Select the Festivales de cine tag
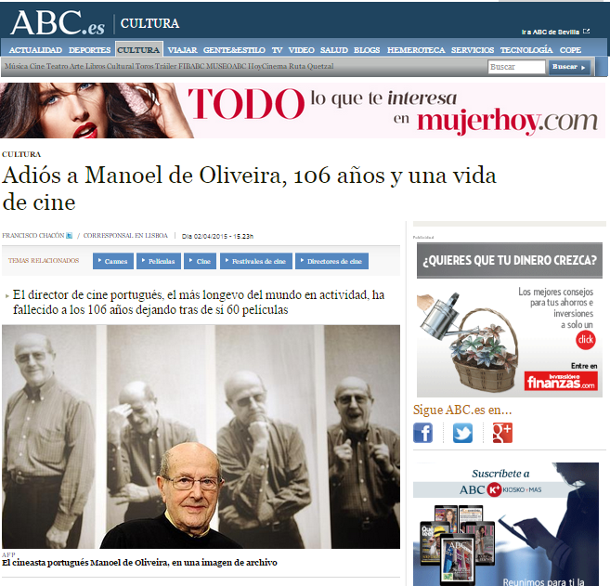The image size is (610, 586). pos(256,261)
